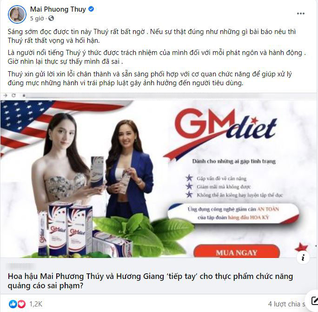This screenshot has height=312, width=318.
Task: Click the red MUA NGAY button
Action: click(x=237, y=252)
